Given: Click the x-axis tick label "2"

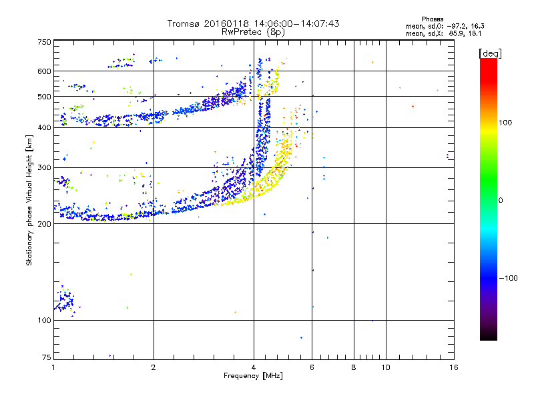Looking at the screenshot, I should click(x=154, y=367).
